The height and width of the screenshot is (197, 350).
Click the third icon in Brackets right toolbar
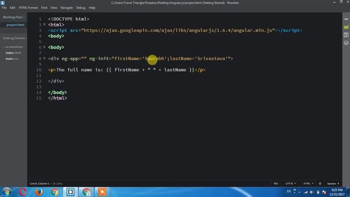tap(346, 35)
